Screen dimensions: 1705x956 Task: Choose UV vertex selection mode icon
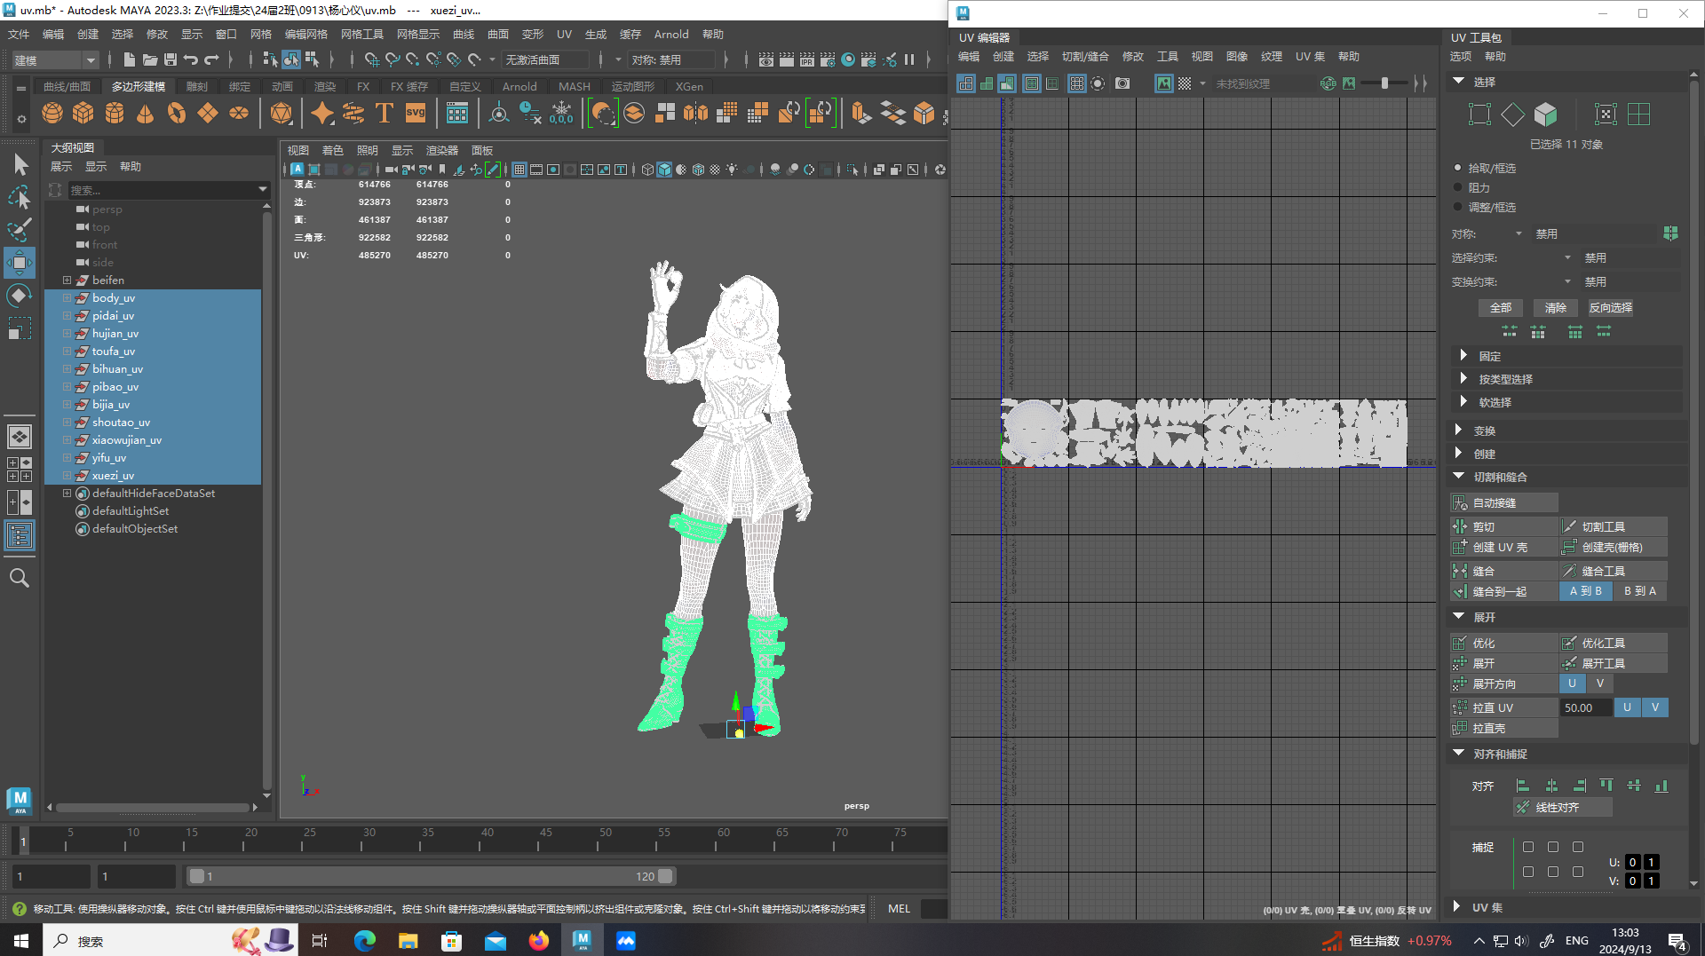(x=1479, y=114)
